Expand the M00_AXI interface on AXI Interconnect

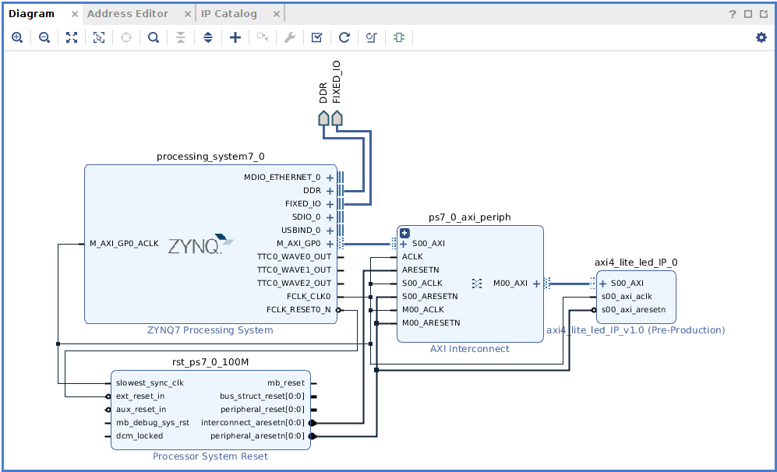coord(537,284)
